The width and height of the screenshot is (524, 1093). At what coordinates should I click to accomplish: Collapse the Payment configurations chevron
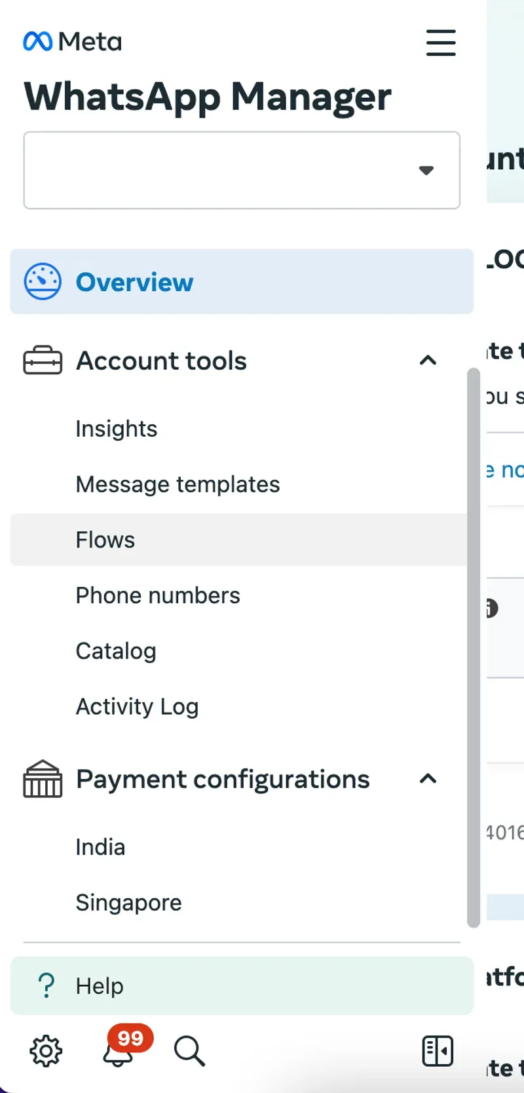pos(428,778)
